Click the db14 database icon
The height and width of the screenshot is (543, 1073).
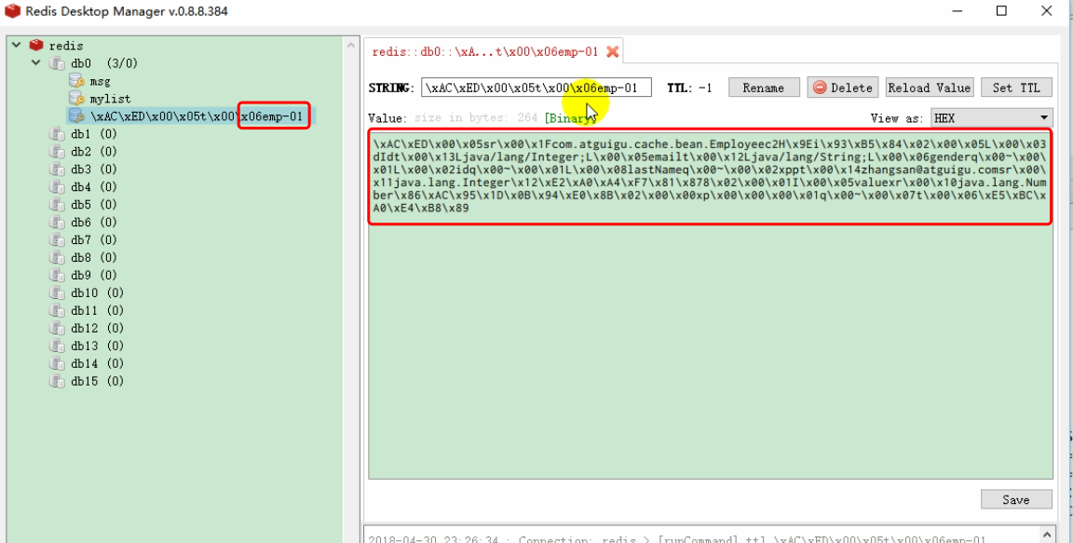pos(58,364)
